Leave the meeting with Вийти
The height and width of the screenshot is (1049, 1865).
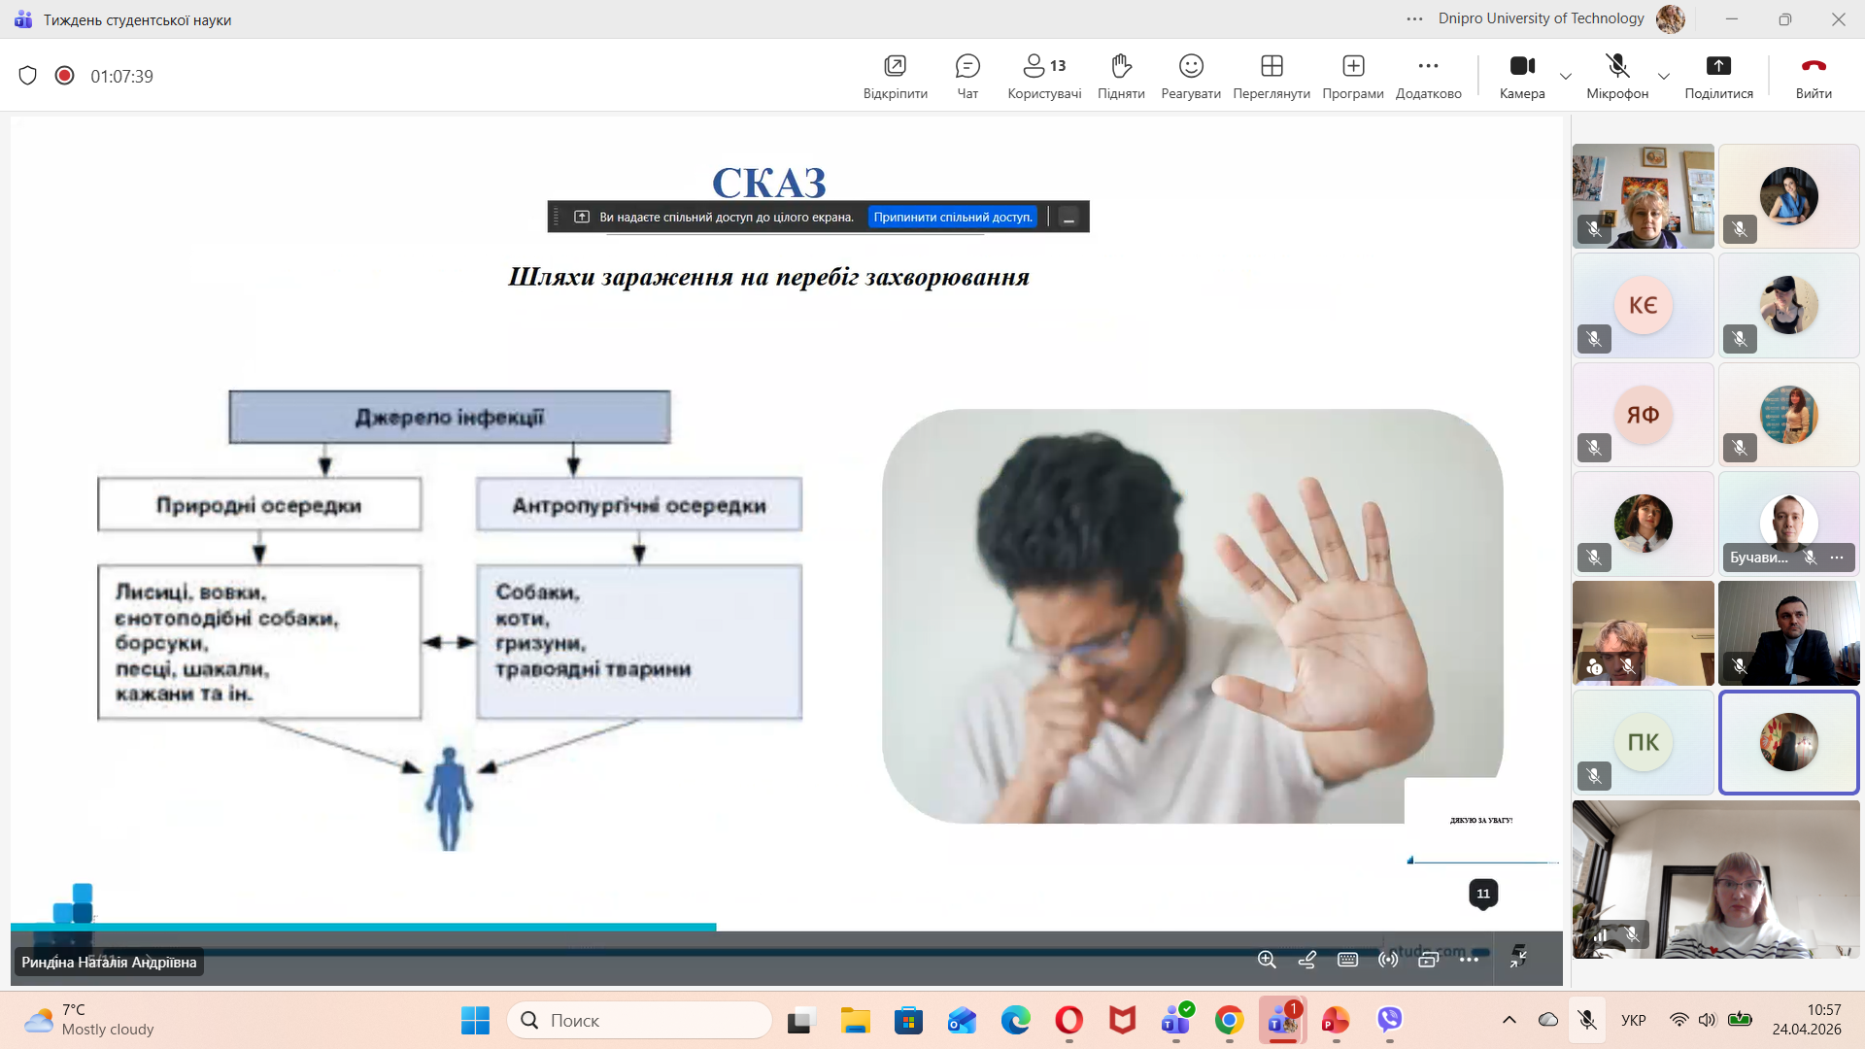point(1814,76)
